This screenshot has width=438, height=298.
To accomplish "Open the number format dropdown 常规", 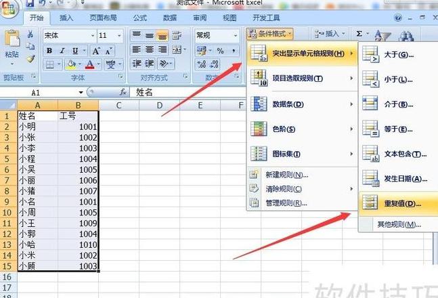I will point(217,35).
